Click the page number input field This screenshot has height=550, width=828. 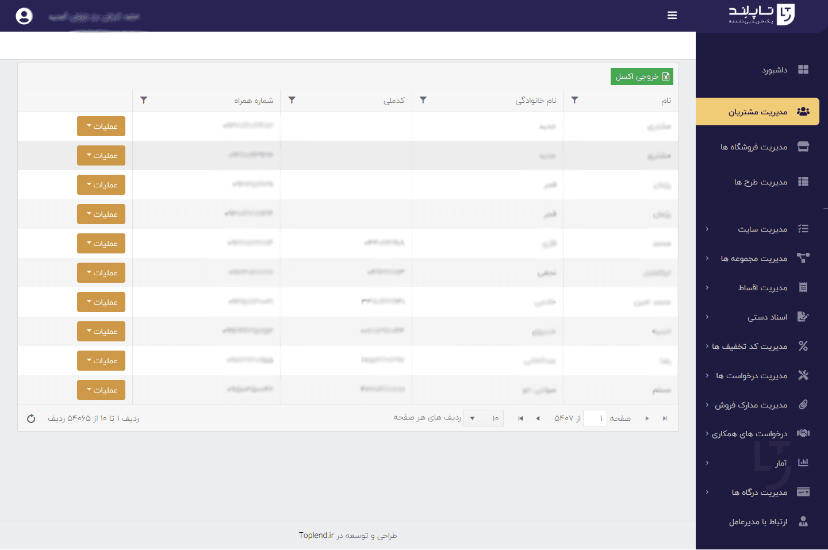pyautogui.click(x=595, y=418)
